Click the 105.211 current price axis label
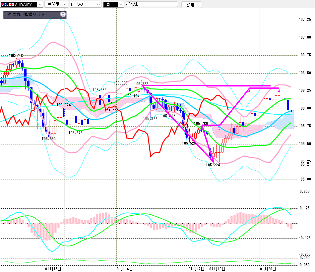Screen dimensions: 315x272 pos(305,164)
